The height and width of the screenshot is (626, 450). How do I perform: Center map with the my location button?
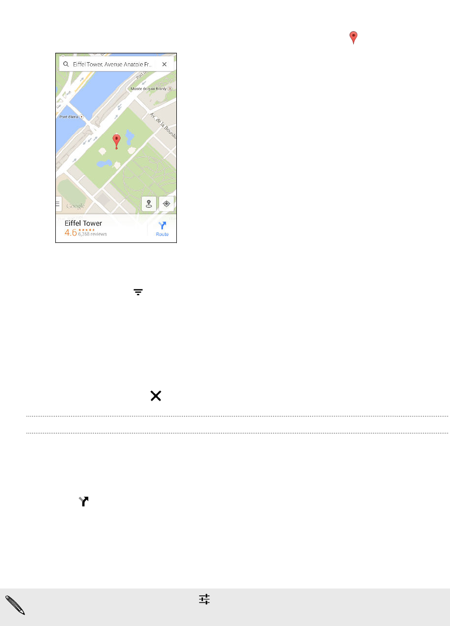[x=166, y=203]
